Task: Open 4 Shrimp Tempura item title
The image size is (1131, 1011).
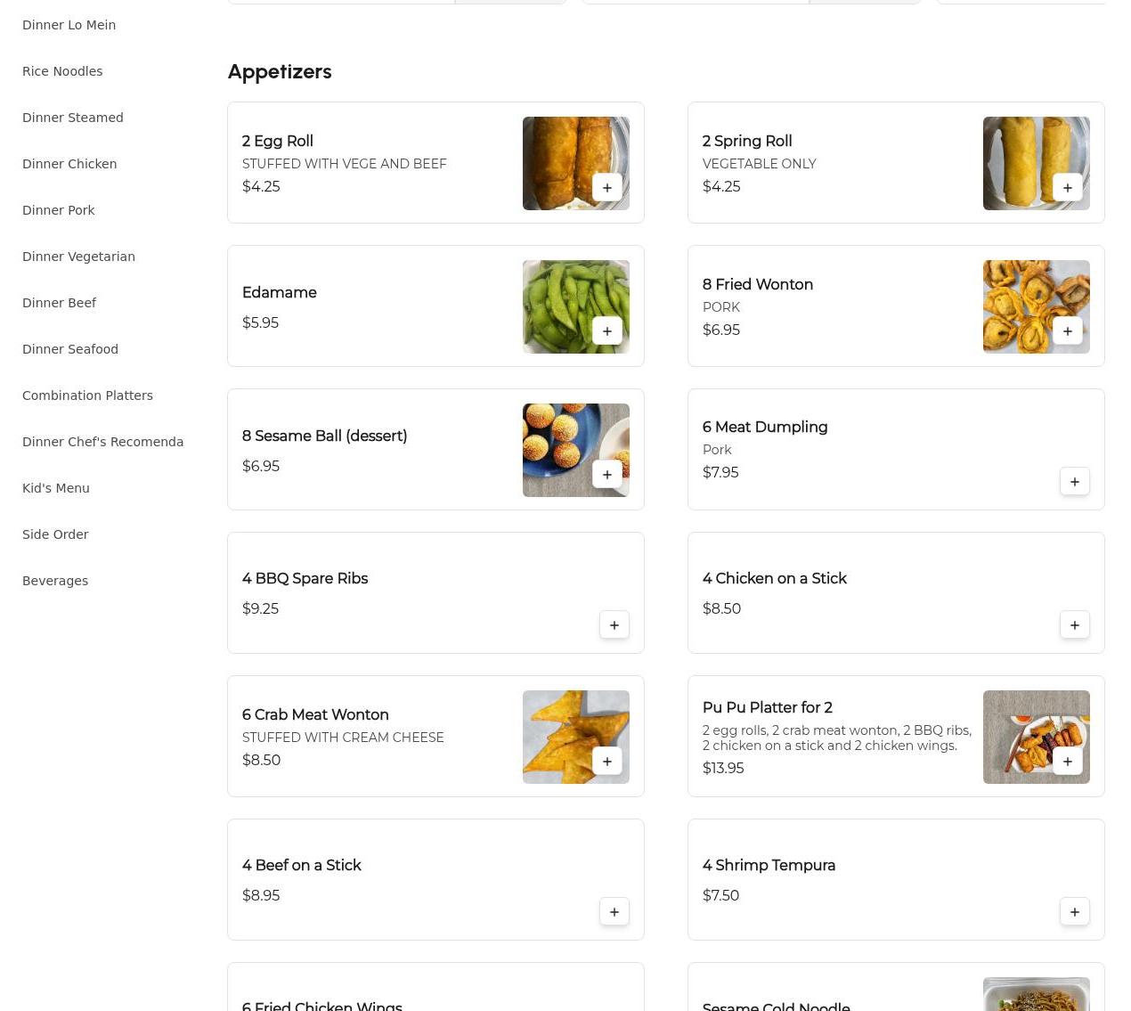Action: coord(769,865)
